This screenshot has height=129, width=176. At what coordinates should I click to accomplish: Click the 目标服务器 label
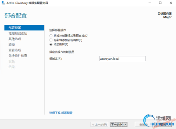click(x=165, y=14)
